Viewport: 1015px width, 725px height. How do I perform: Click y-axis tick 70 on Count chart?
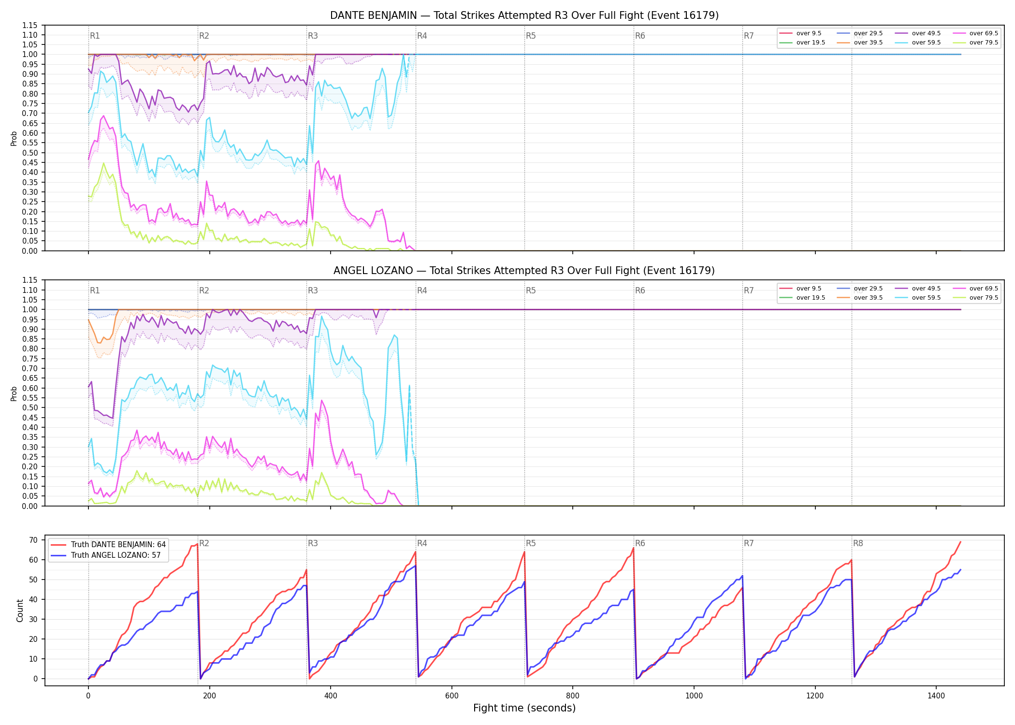pyautogui.click(x=33, y=540)
